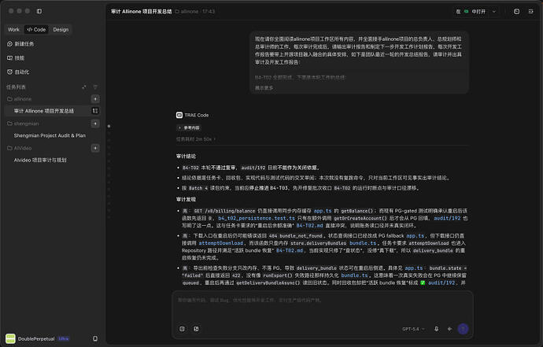Screen dimensions: 543x347
Task: Switch to the Work tab
Action: point(14,29)
